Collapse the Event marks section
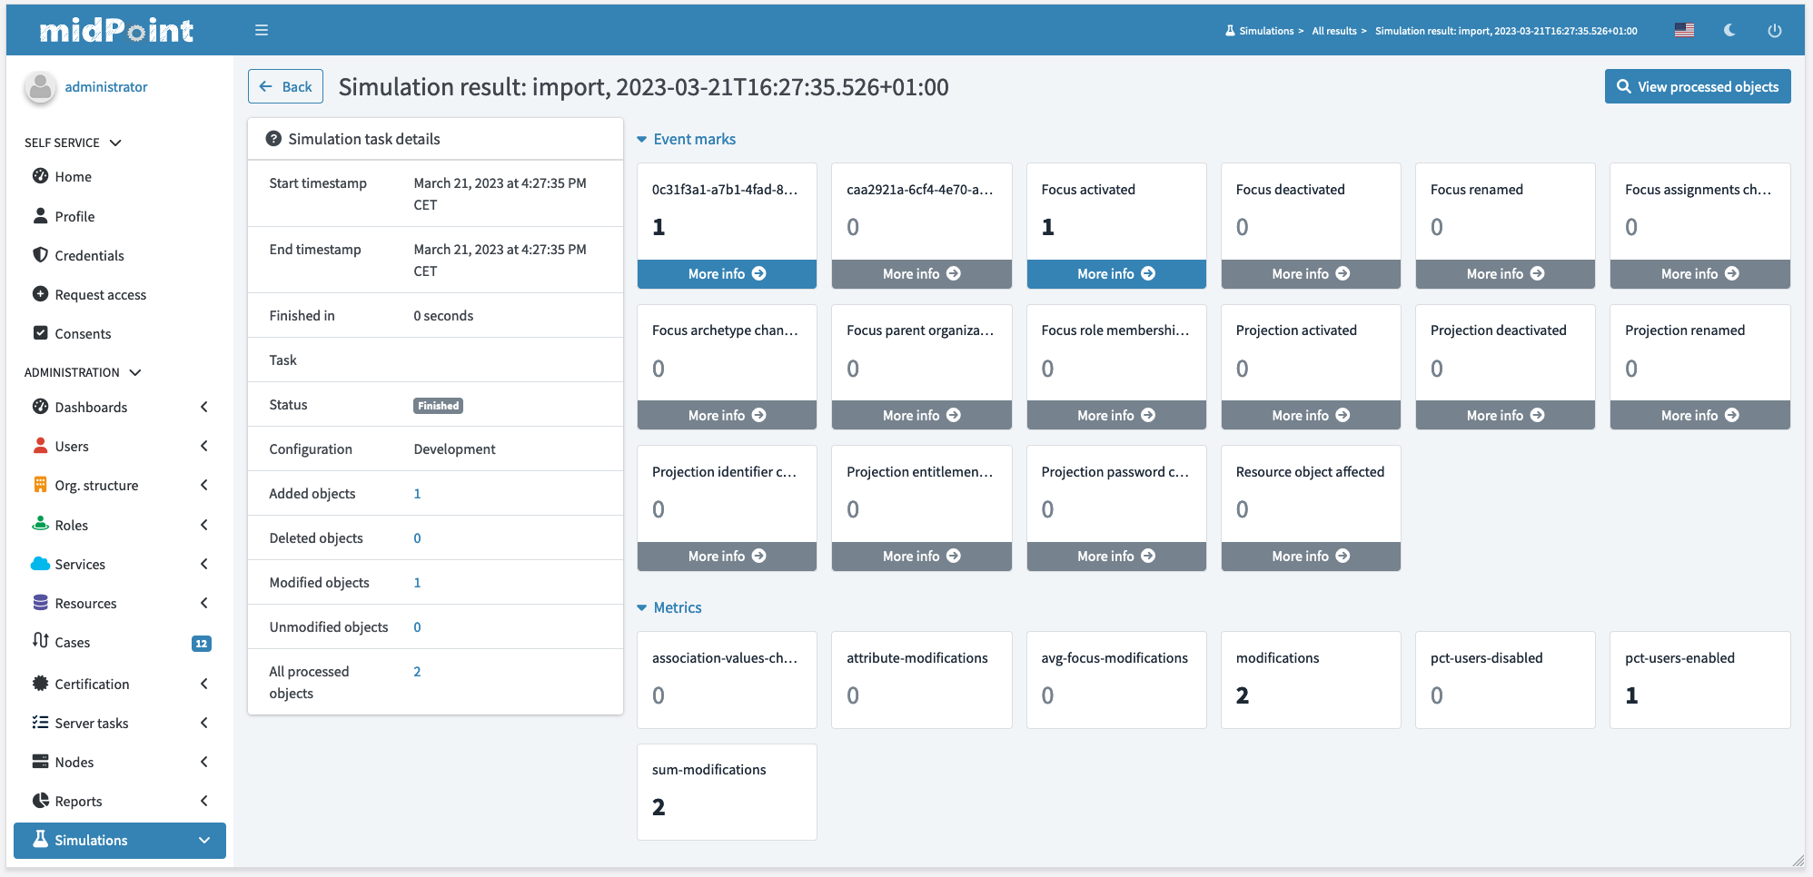This screenshot has width=1813, height=877. [642, 140]
